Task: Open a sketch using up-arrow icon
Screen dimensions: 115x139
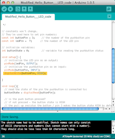Action: (x=24, y=9)
